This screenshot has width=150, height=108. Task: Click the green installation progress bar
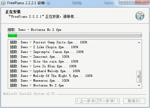tap(75, 35)
